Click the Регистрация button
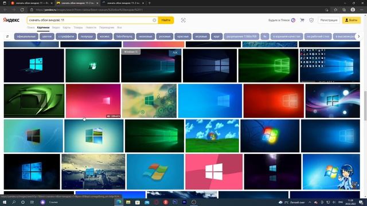Image resolution: width=367 pixels, height=206 pixels. pyautogui.click(x=329, y=21)
